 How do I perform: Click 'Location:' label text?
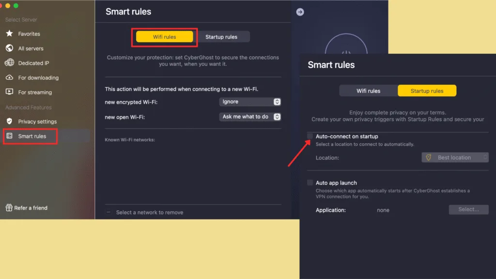[327, 157]
